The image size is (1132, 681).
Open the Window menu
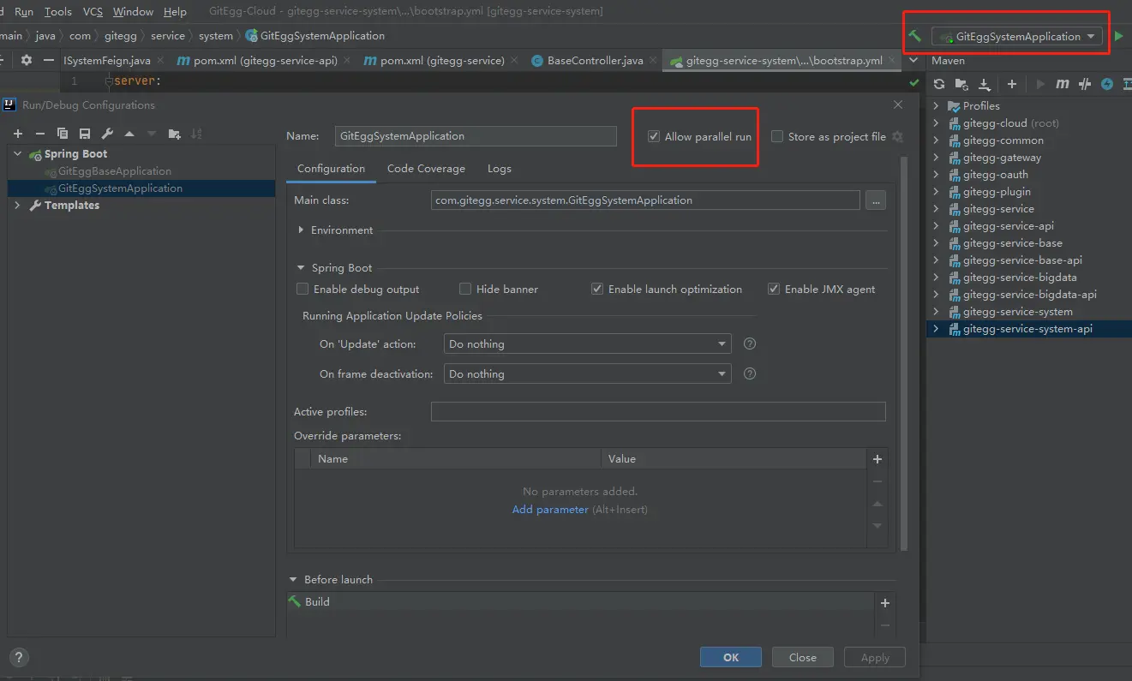(133, 12)
